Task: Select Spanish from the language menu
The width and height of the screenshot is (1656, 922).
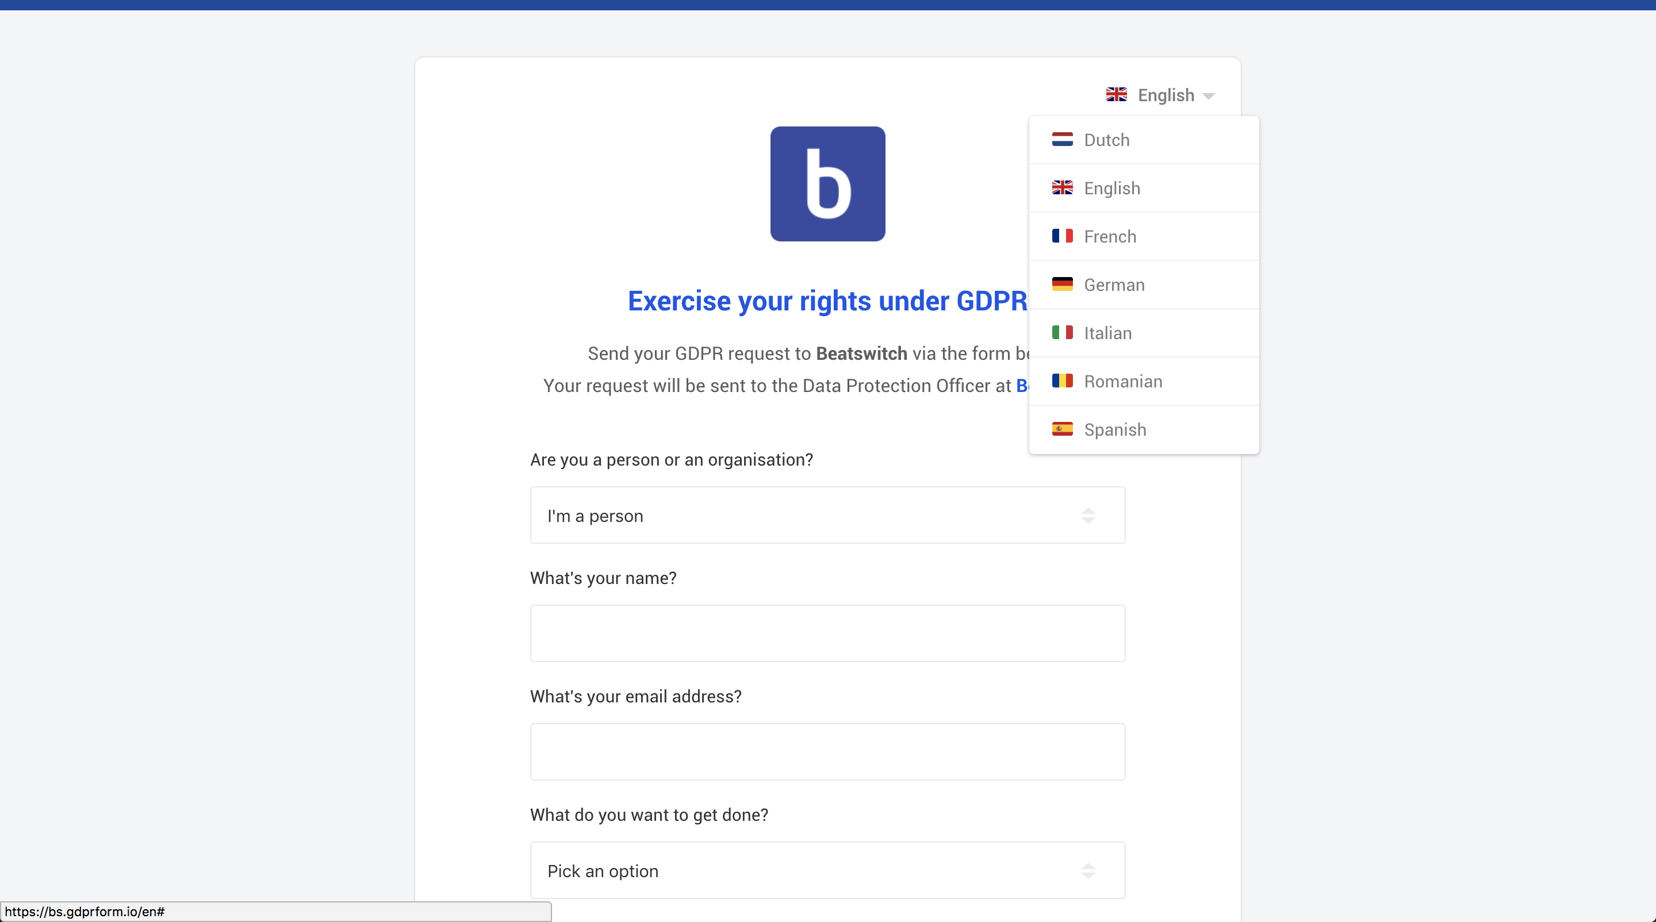Action: (x=1115, y=429)
